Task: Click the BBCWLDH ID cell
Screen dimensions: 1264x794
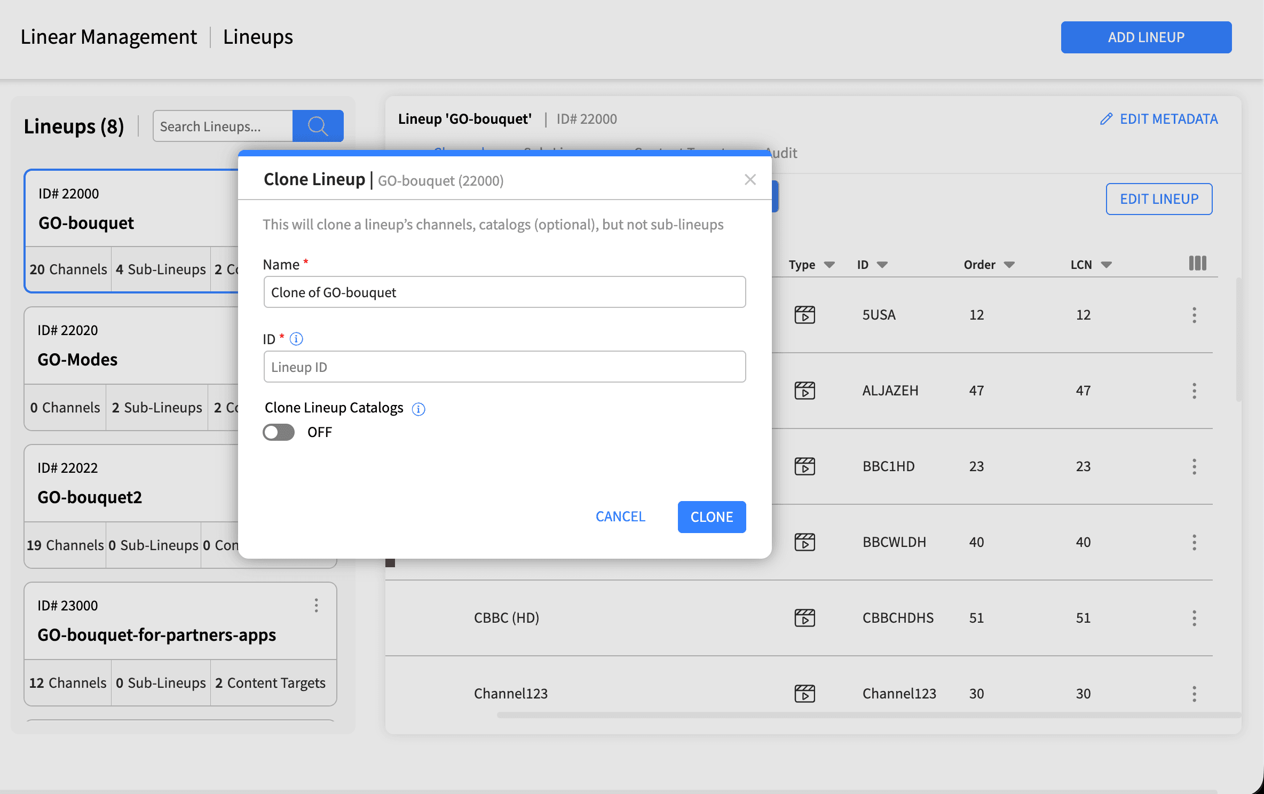Action: point(895,542)
